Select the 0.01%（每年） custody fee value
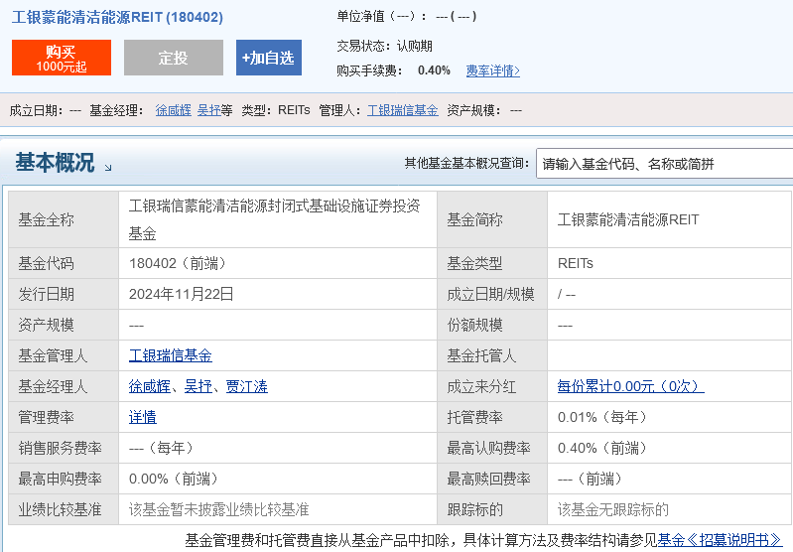The image size is (793, 552). (601, 417)
